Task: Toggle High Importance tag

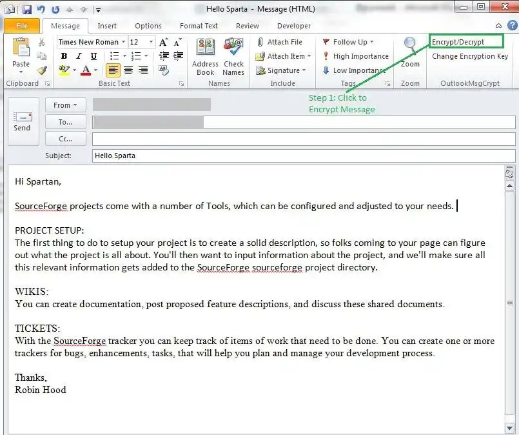Action: pyautogui.click(x=356, y=56)
